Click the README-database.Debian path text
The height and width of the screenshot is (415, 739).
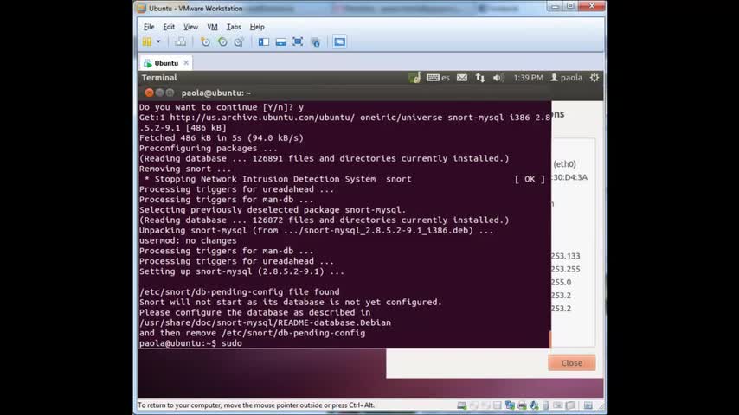click(265, 322)
